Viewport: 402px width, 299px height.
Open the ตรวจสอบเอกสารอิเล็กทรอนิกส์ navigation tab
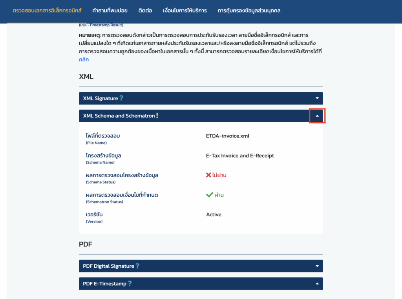pos(47,11)
